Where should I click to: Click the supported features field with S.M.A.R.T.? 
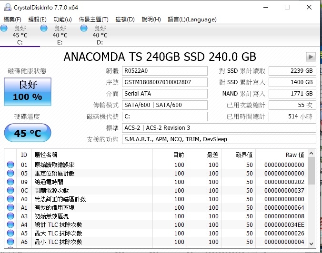pos(219,139)
